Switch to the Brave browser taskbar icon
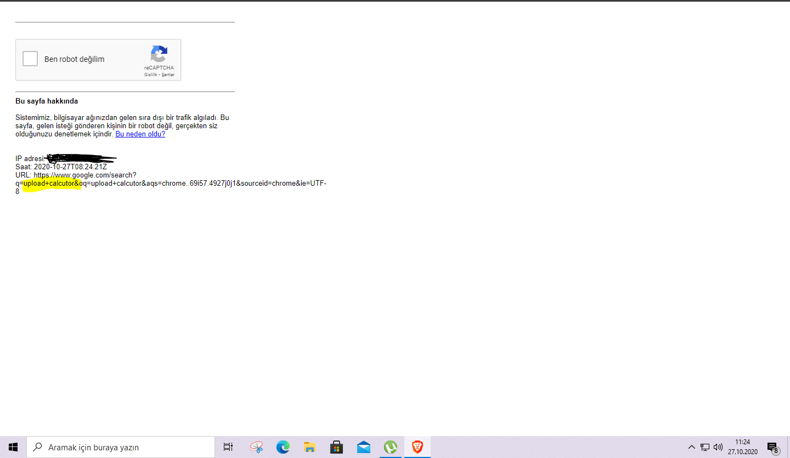Viewport: 790px width, 458px height. 417,447
